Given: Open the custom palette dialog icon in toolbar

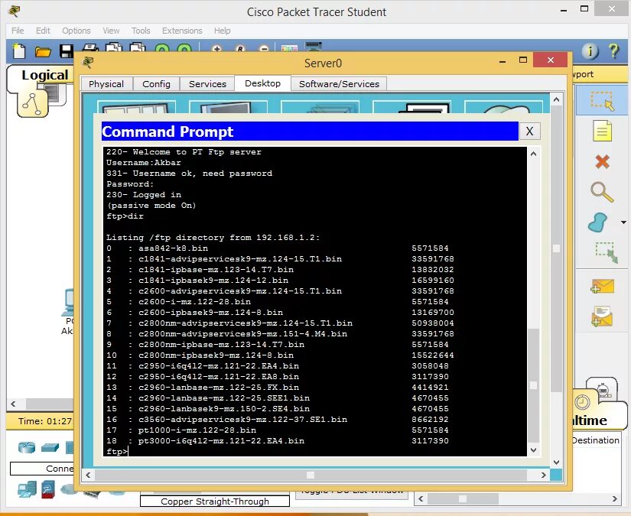Looking at the screenshot, I should pyautogui.click(x=289, y=48).
